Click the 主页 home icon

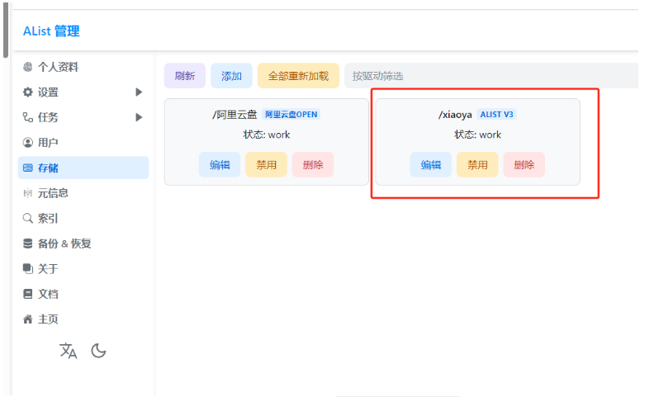28,319
